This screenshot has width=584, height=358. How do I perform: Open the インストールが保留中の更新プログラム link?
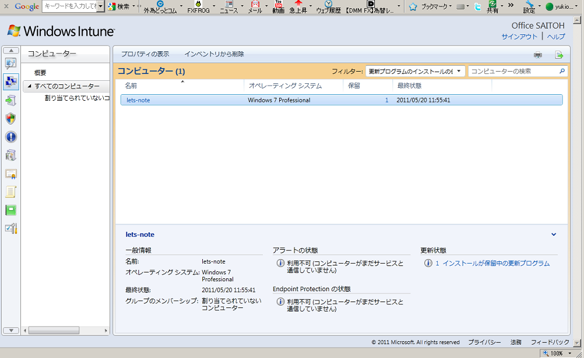(x=495, y=263)
